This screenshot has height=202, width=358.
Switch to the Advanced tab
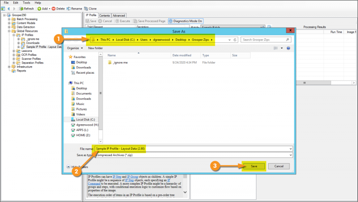click(119, 16)
